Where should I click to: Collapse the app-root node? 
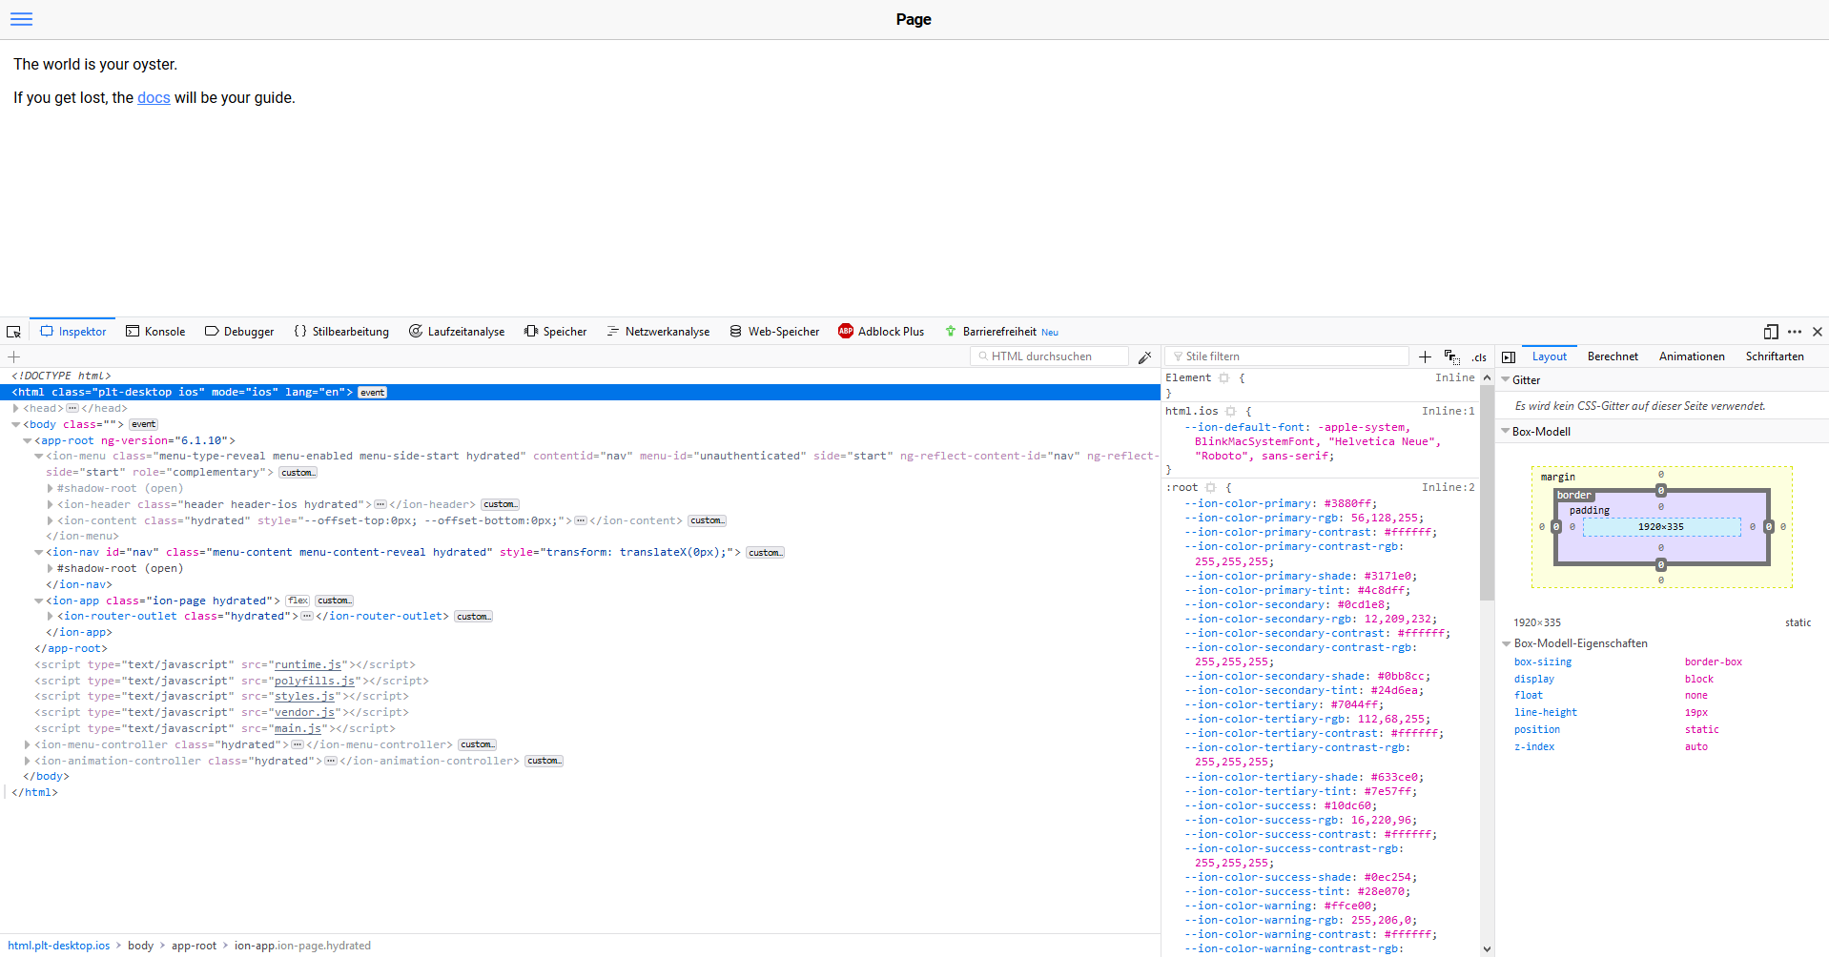28,440
